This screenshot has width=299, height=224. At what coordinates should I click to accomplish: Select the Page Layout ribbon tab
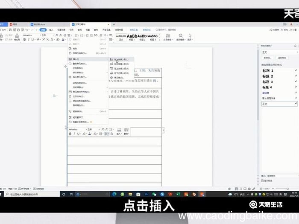point(61,30)
